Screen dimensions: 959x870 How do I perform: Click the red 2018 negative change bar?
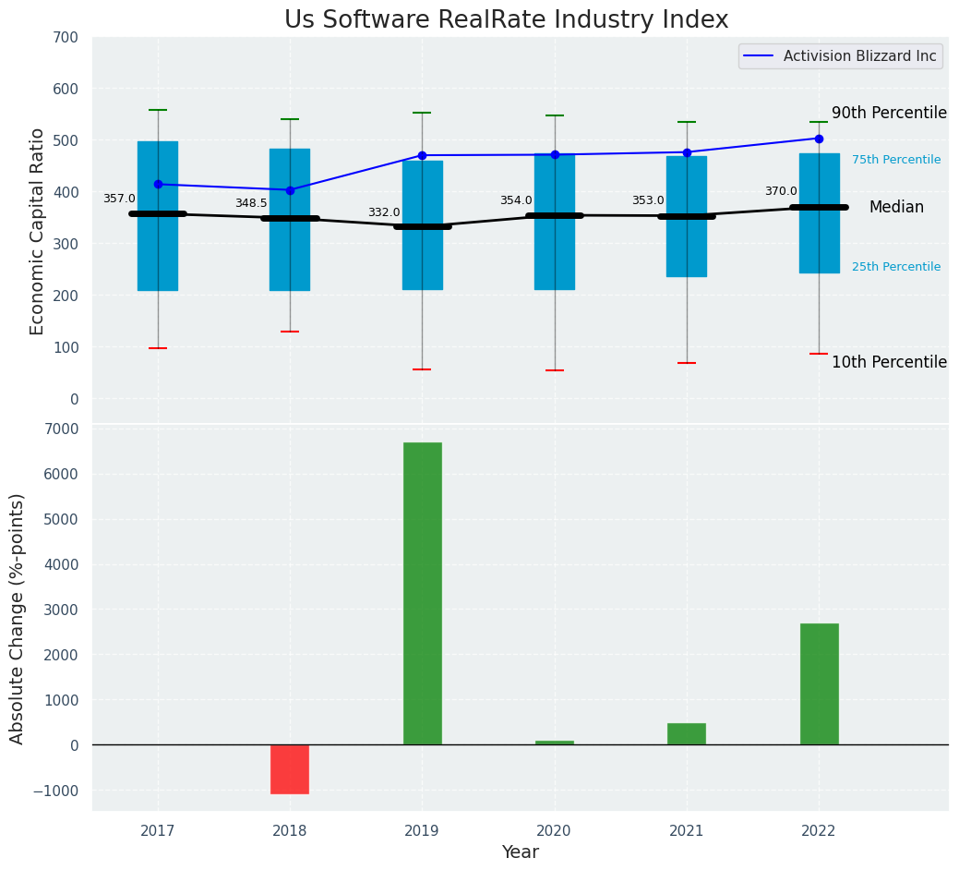290,768
